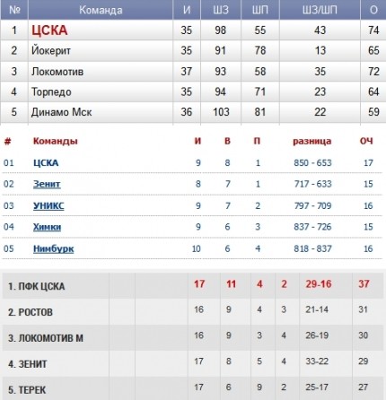Click the разница column header

coord(312,141)
